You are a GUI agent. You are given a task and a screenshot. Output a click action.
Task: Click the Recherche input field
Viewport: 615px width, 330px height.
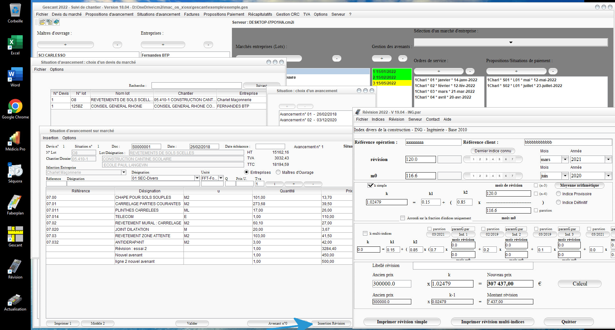click(196, 85)
